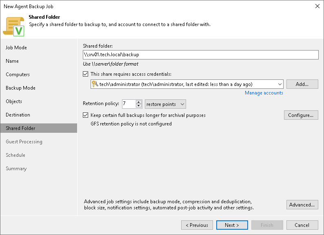The image size is (324, 235).
Task: Click the 'Shared Folder' bold heading
Action: [x=44, y=17]
